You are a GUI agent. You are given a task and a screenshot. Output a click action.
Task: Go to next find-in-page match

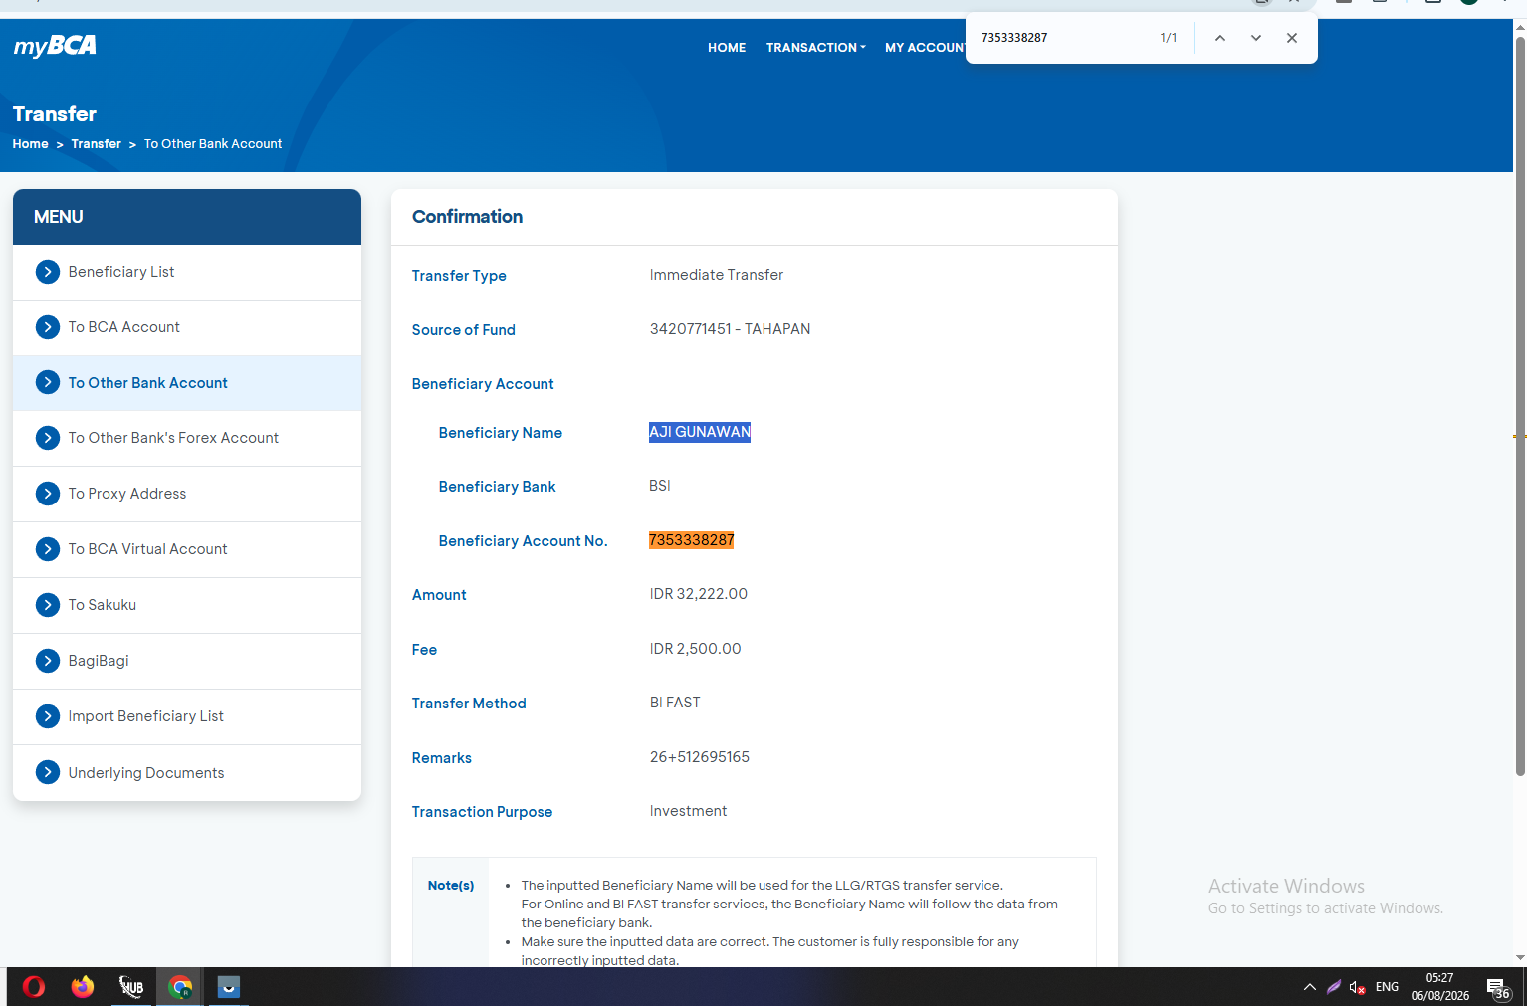[1255, 38]
